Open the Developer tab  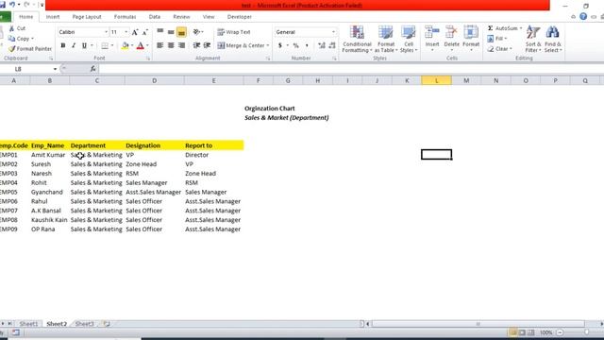pos(239,17)
